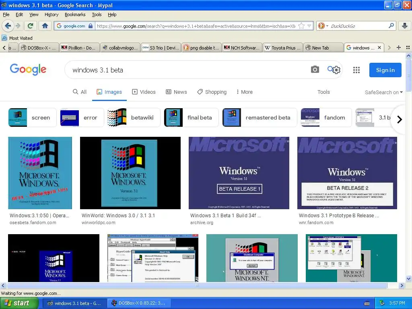Viewport: 412px width, 309px height.
Task: Open the View menu
Action: pyautogui.click(x=34, y=14)
